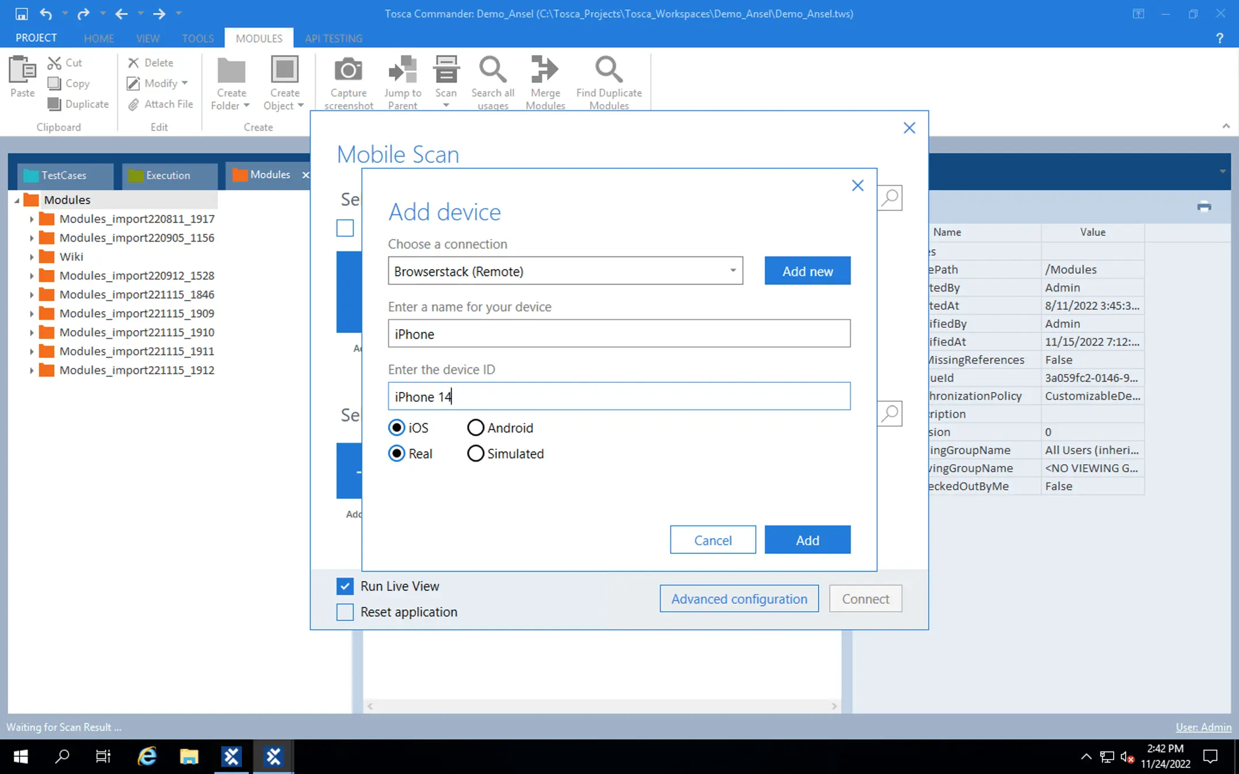Viewport: 1239px width, 774px height.
Task: Open the Browserstack (Remote) connection dropdown
Action: [x=732, y=271]
